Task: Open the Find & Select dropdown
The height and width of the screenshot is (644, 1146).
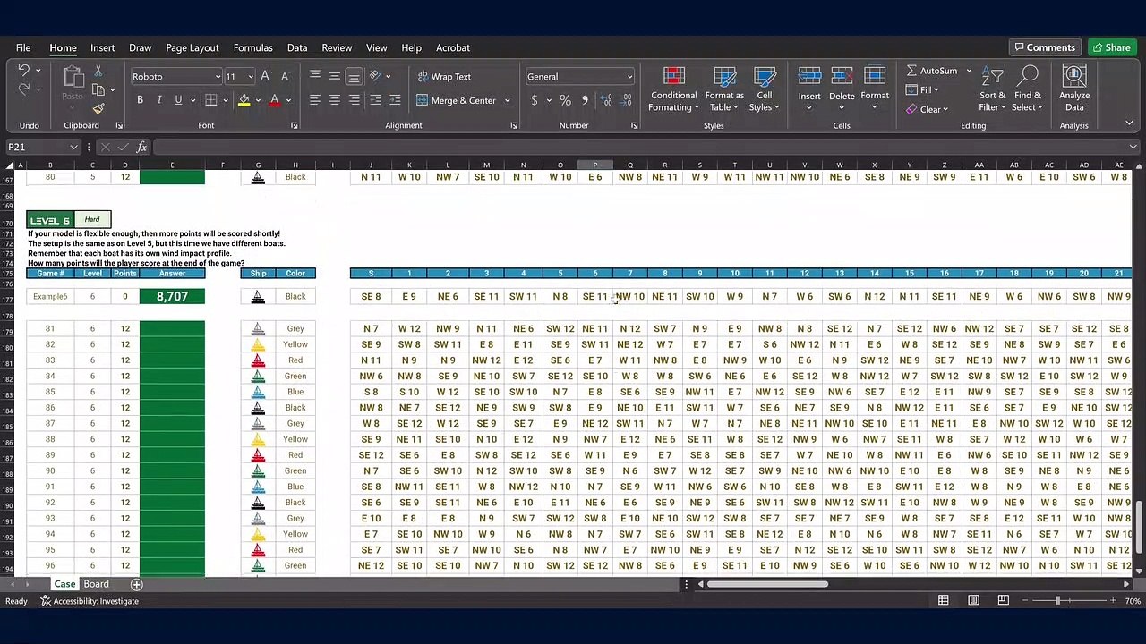Action: click(x=1027, y=89)
